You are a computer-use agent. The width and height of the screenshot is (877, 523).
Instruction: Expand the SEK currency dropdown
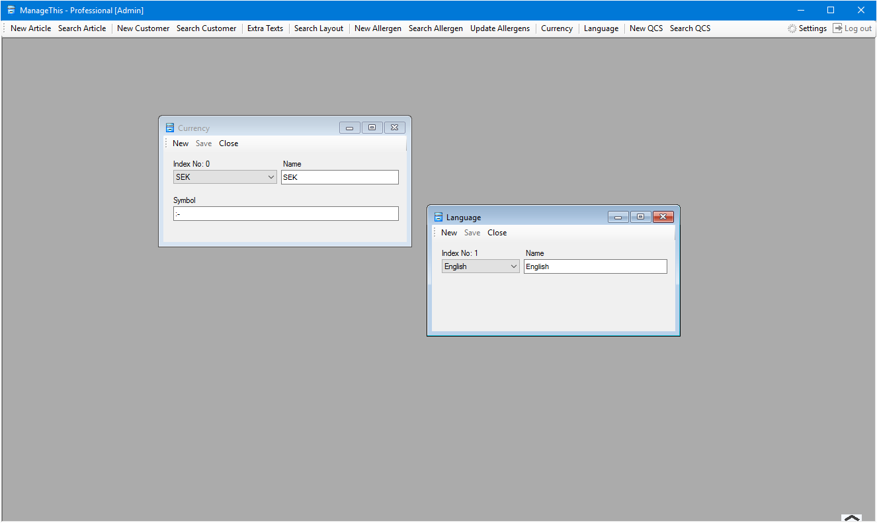click(x=271, y=177)
